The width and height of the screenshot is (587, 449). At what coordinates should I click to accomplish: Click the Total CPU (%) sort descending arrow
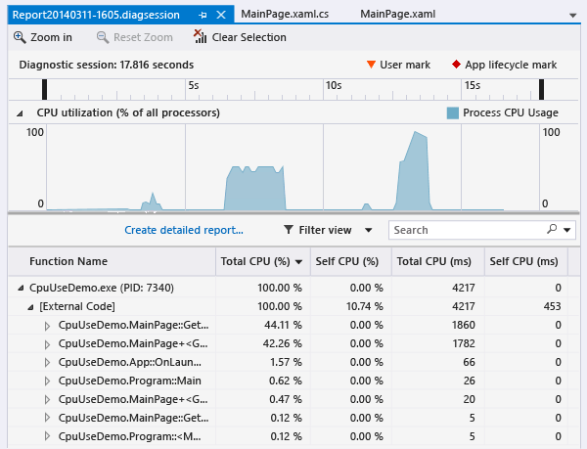coord(298,262)
